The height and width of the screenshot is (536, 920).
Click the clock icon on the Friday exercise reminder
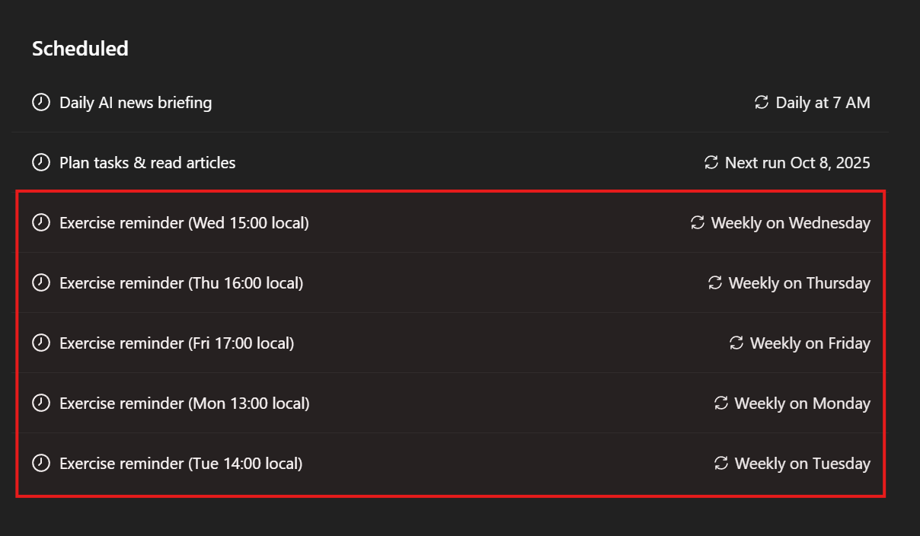pos(41,343)
